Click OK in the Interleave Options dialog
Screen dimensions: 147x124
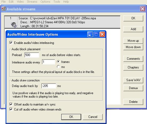coord(71,117)
